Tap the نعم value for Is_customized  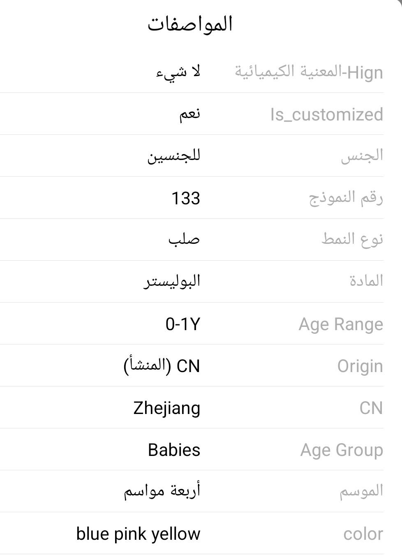[189, 114]
